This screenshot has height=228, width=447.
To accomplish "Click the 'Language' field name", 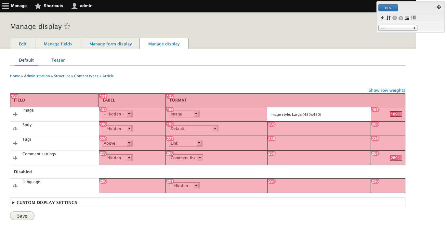I will 31,182.
